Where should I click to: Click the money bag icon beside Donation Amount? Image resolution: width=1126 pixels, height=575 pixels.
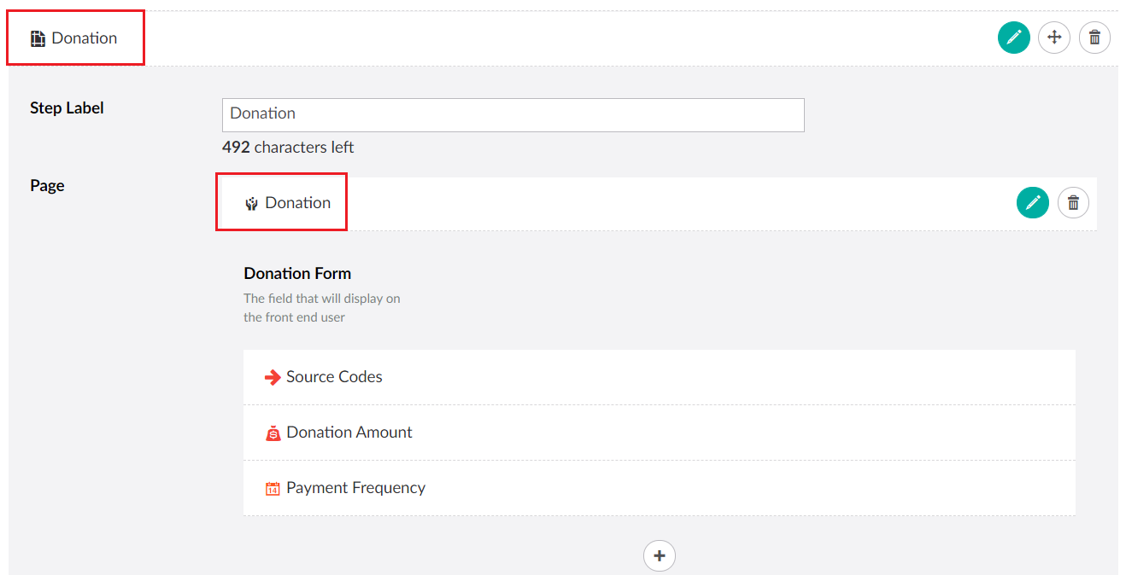[x=273, y=433]
